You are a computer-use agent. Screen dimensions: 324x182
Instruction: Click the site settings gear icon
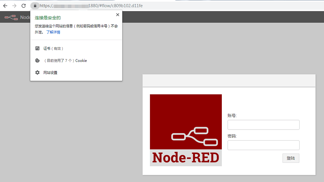pos(37,72)
